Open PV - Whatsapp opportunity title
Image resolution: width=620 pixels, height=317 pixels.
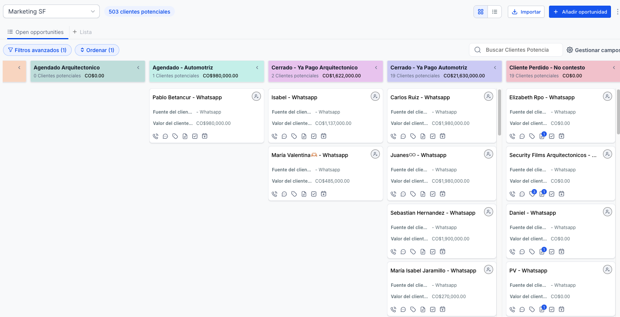point(528,271)
